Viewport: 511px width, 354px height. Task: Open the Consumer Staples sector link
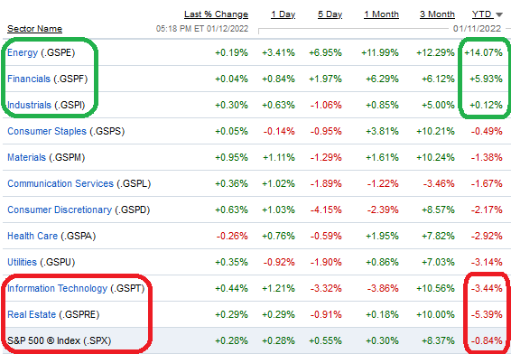47,131
